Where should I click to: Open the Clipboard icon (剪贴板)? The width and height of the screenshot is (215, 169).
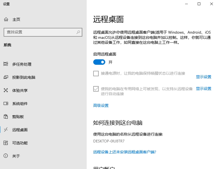point(6,117)
